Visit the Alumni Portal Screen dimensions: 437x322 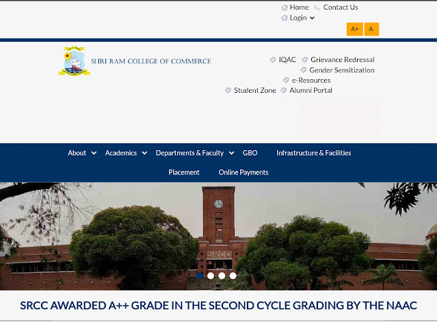[310, 90]
